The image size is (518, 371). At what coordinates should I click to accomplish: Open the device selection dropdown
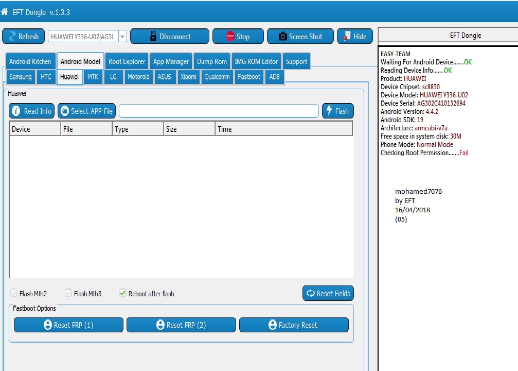tap(122, 37)
